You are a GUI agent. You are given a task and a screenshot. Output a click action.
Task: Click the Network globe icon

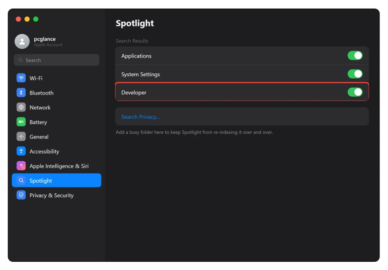(21, 107)
